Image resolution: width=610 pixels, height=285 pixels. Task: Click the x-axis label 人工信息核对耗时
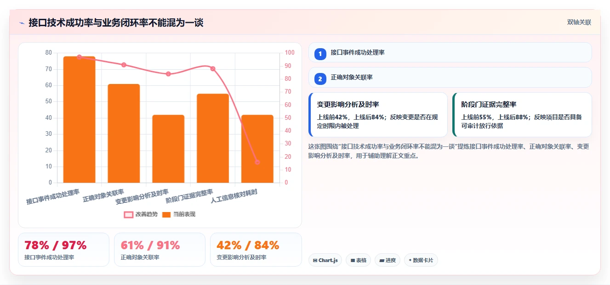click(234, 196)
